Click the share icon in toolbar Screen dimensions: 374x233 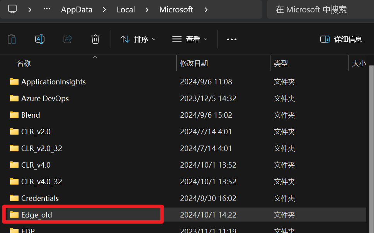pyautogui.click(x=68, y=39)
